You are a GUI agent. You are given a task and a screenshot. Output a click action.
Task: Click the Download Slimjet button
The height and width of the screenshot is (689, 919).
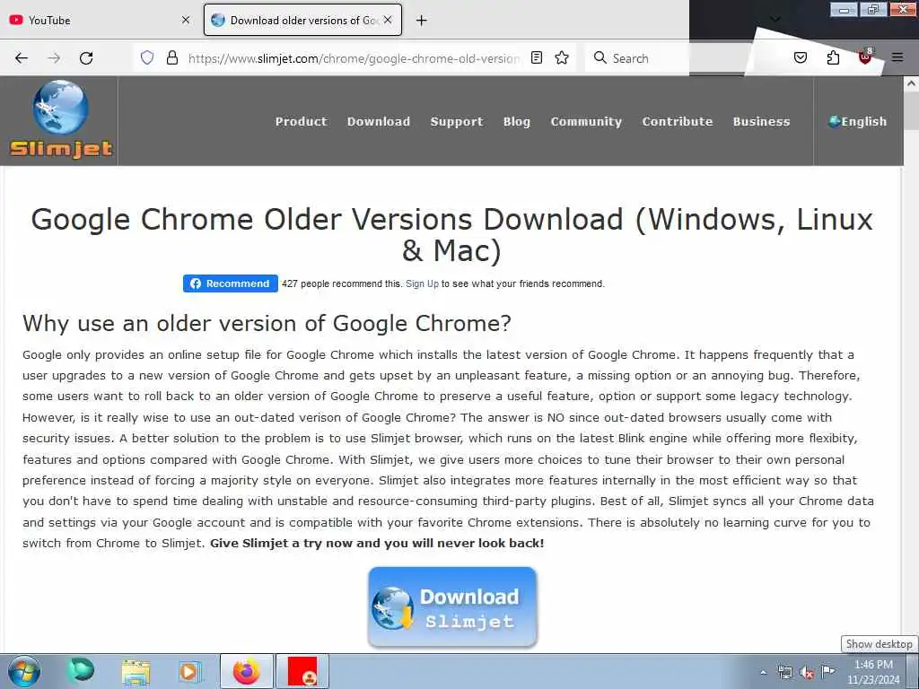[x=452, y=607]
